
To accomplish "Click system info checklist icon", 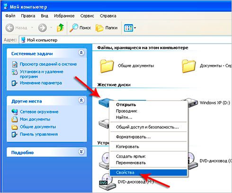I will tap(15, 64).
